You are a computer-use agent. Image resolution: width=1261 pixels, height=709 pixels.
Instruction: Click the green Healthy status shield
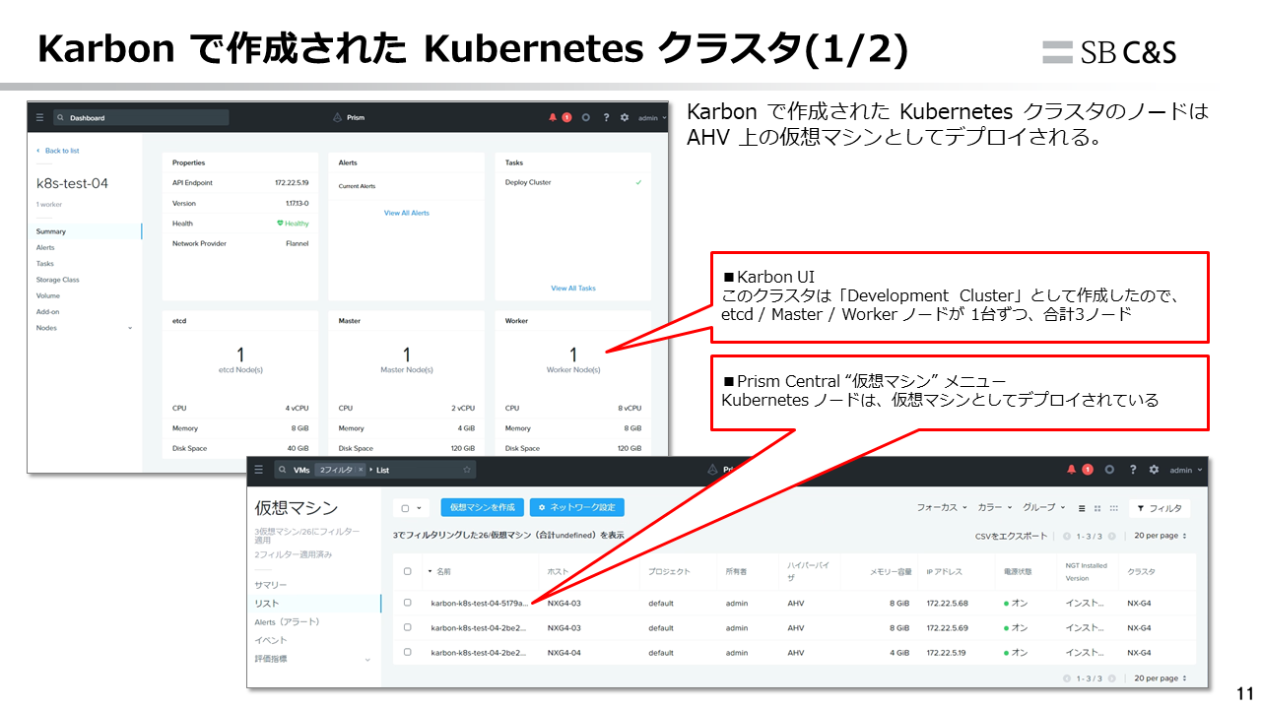[x=280, y=224]
